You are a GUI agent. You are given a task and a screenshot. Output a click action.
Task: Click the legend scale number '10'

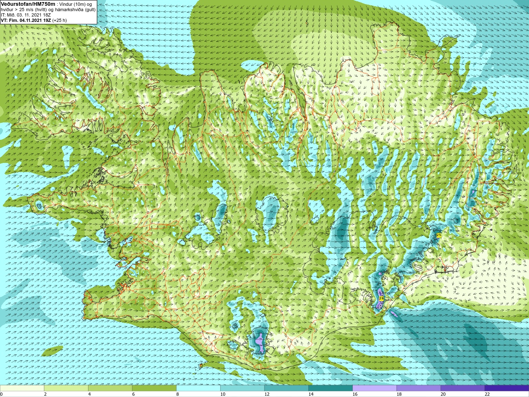pyautogui.click(x=223, y=394)
